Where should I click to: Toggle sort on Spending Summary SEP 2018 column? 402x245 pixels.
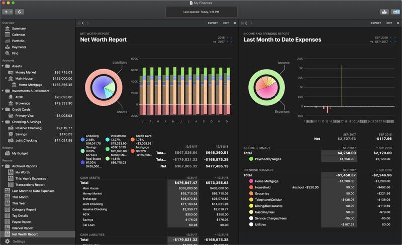tap(384, 170)
